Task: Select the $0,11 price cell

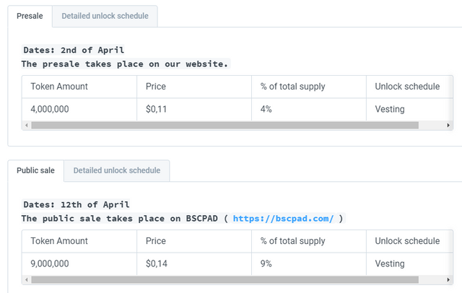Action: 156,110
